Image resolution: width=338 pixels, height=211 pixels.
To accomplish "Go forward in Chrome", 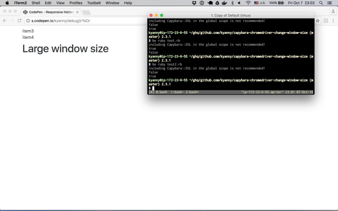I will click(12, 20).
